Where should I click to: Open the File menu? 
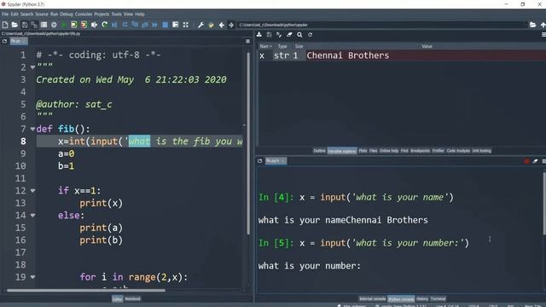(5, 14)
